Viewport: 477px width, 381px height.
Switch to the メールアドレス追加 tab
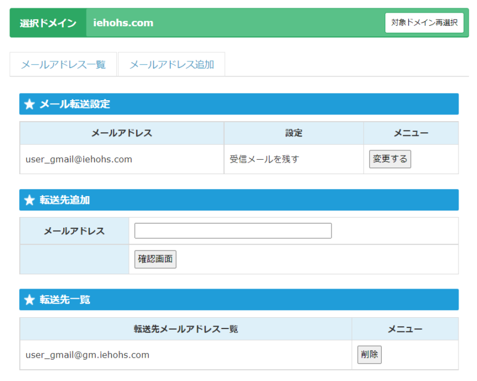coord(172,64)
